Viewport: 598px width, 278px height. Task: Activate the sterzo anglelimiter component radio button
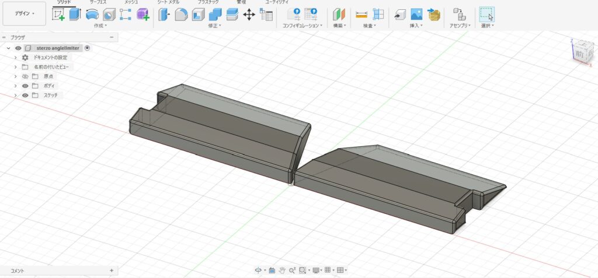pyautogui.click(x=87, y=48)
